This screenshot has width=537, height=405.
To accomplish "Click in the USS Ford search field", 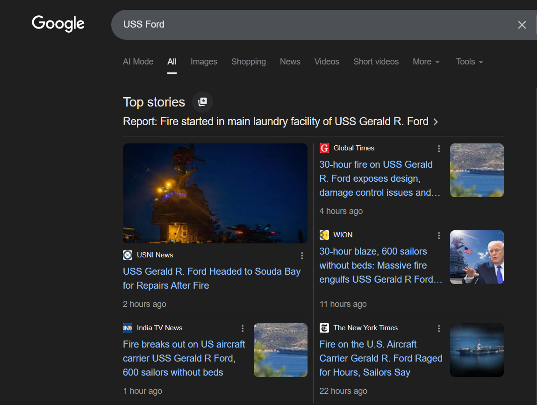I will 304,25.
